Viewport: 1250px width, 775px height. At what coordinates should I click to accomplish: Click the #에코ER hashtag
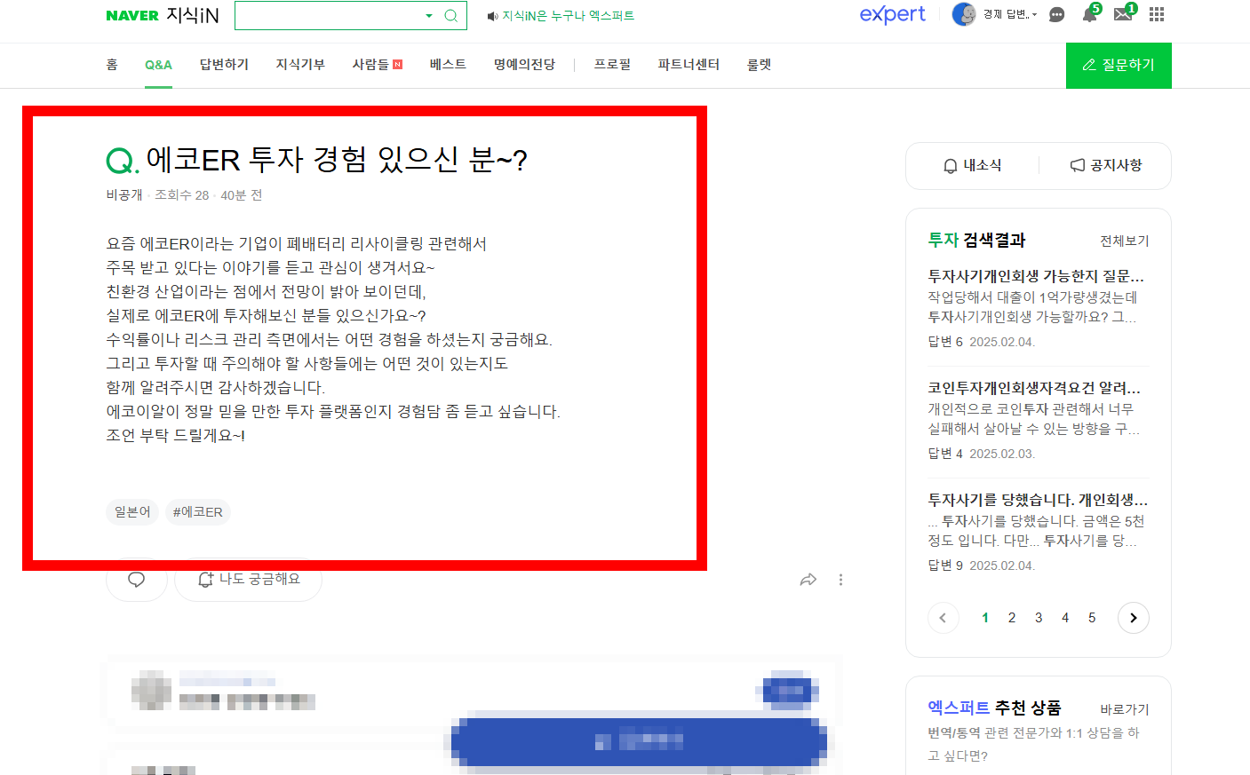point(197,512)
